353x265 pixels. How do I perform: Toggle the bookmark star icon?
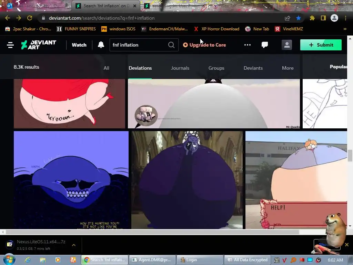299,18
